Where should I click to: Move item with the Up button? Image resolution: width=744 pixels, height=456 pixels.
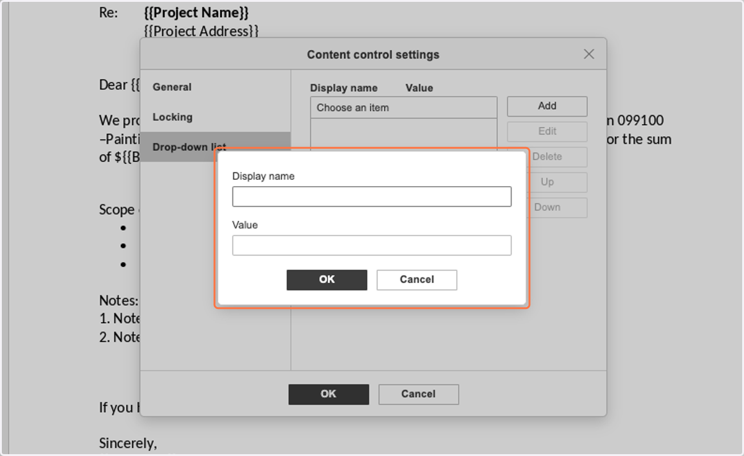[x=547, y=182]
